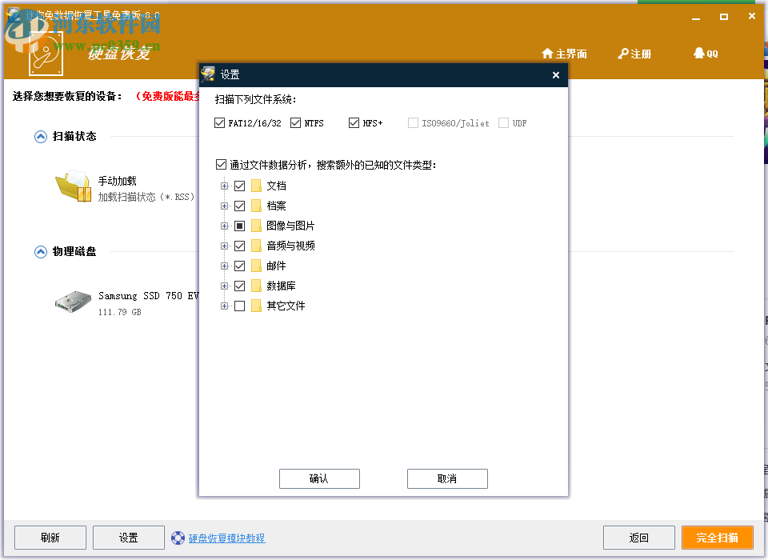Click the 主界面 home icon
The image size is (768, 560).
(546, 53)
